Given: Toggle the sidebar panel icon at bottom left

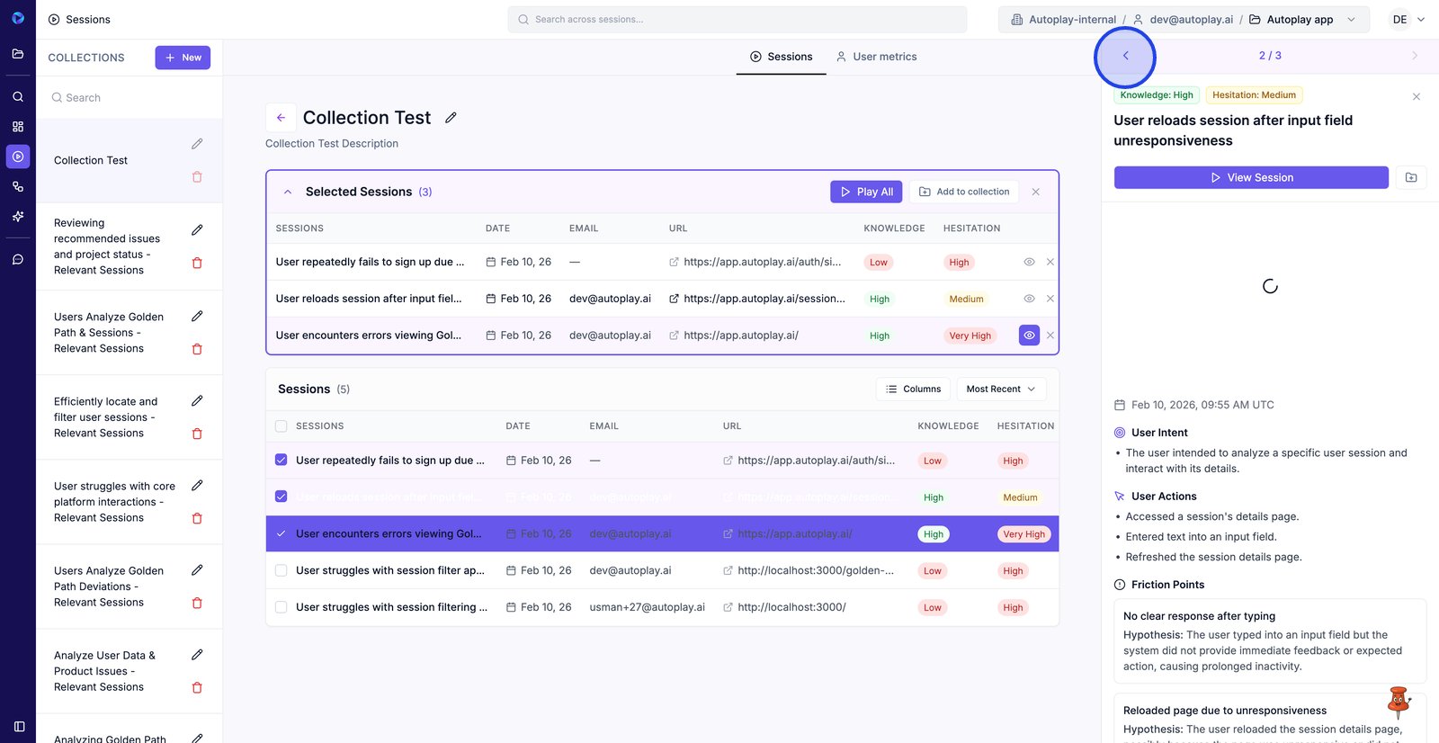Looking at the screenshot, I should pos(19,726).
